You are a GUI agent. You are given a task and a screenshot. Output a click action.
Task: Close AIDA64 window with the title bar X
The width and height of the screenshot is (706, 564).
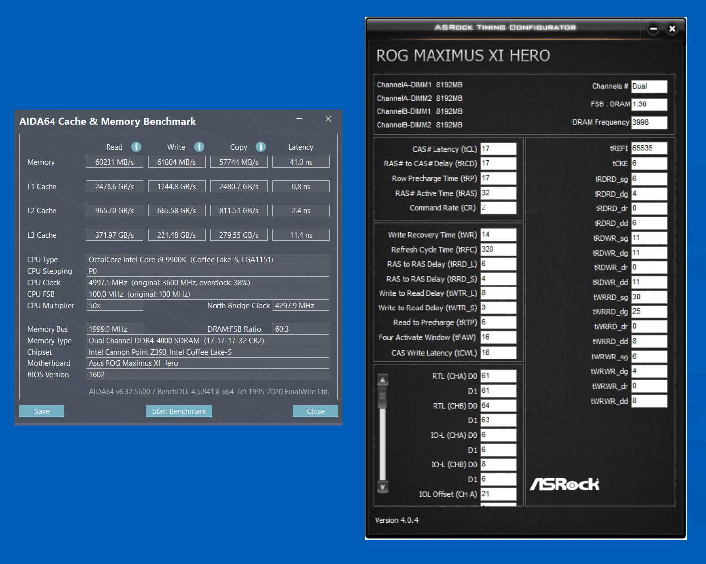[328, 119]
